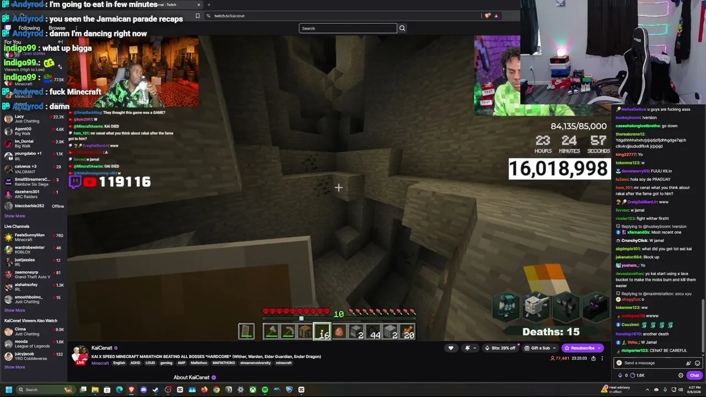Screen dimensions: 706x397
Task: Open Discord from the taskbar
Action: (x=143, y=390)
